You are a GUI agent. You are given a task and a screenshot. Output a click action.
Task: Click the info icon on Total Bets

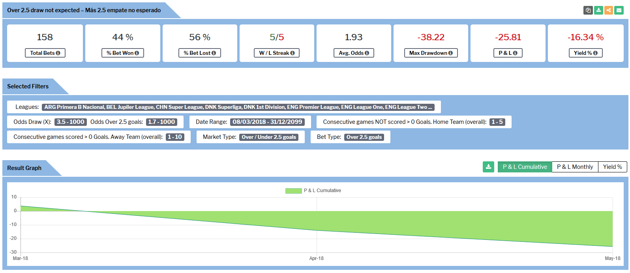(58, 53)
